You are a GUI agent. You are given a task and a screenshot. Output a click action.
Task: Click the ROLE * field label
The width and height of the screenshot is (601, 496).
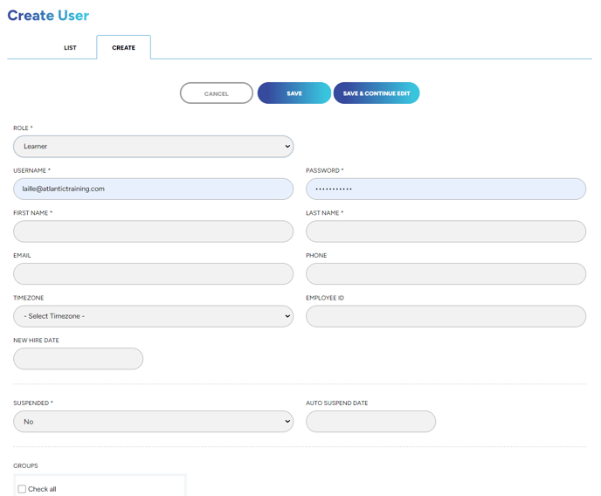(x=23, y=127)
